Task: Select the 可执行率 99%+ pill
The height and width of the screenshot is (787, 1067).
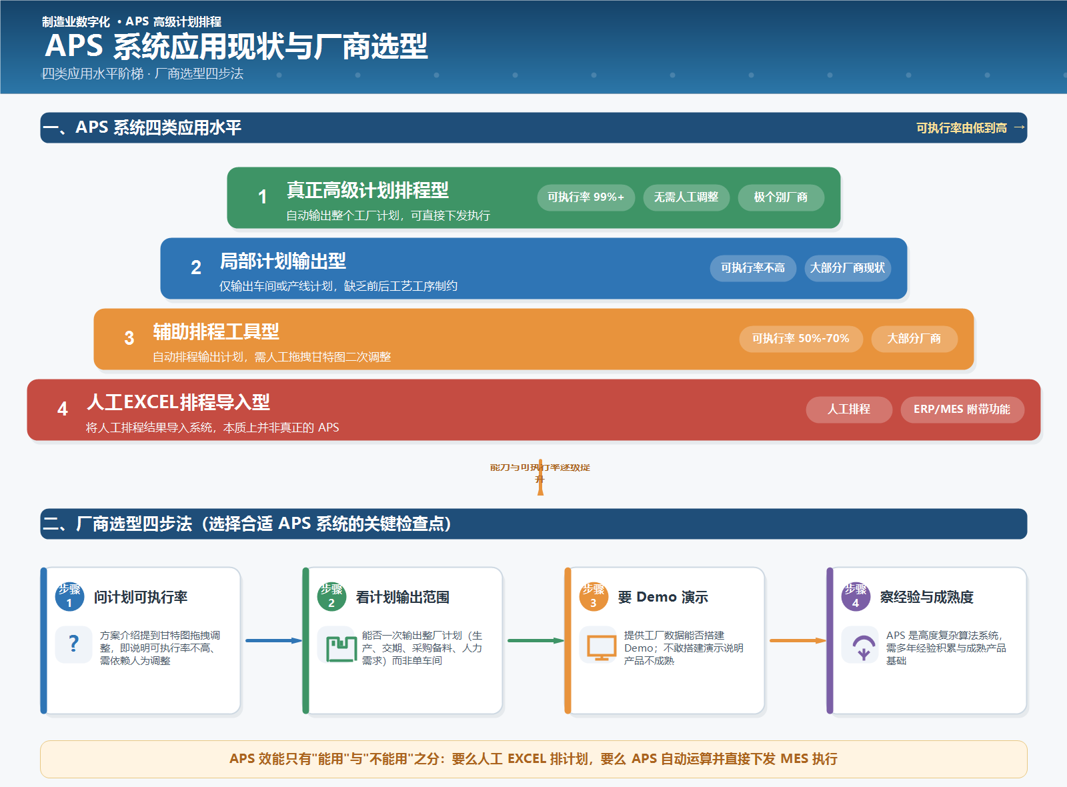Action: [586, 197]
